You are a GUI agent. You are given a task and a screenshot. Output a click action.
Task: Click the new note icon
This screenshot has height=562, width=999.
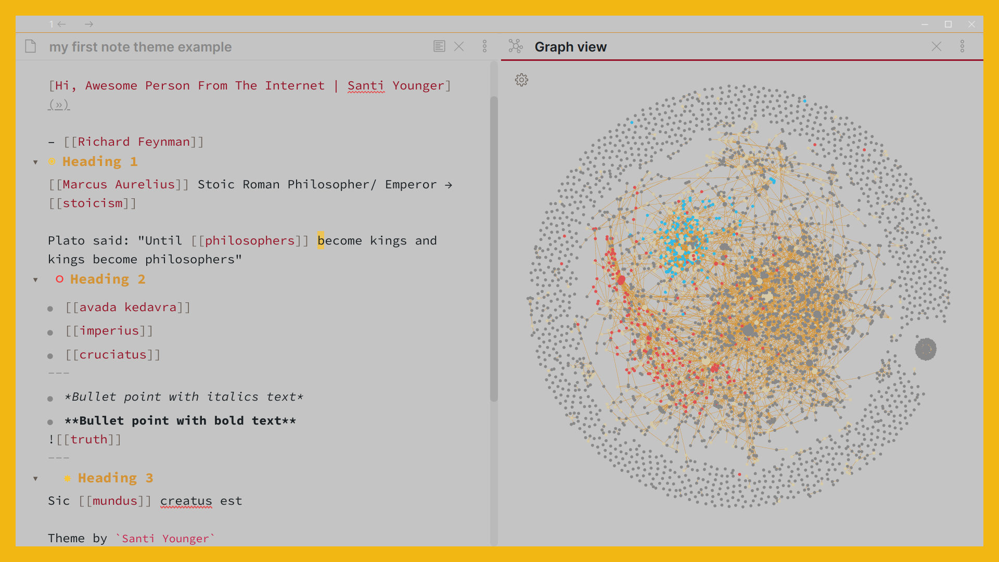pos(31,46)
